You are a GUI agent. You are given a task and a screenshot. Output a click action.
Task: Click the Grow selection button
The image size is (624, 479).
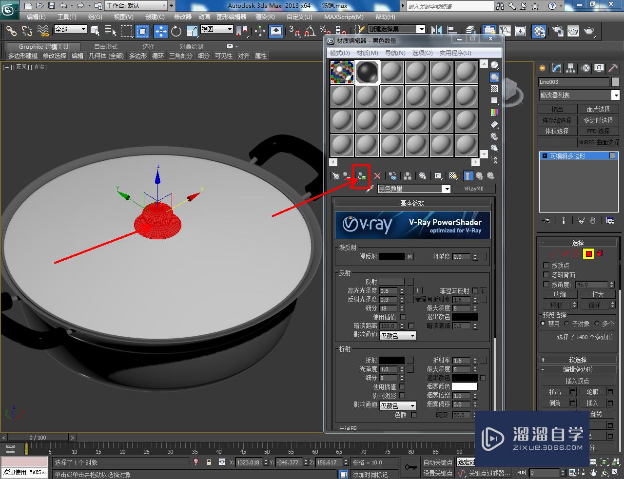(597, 294)
